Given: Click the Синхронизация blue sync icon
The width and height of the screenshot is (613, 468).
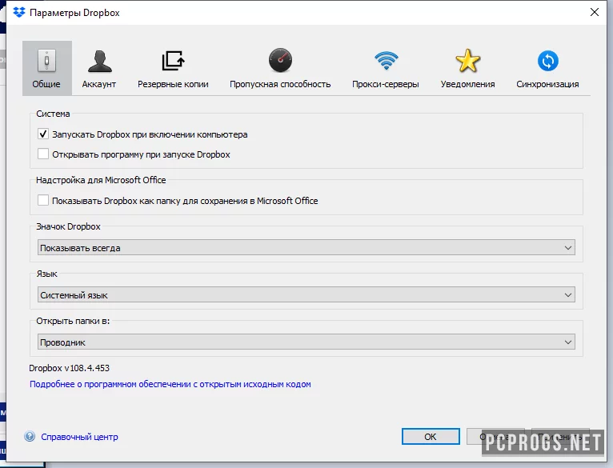Looking at the screenshot, I should [547, 61].
